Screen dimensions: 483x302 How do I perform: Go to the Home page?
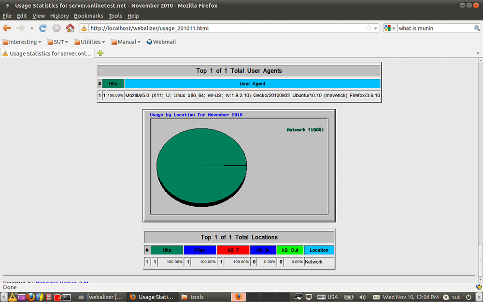coord(70,28)
